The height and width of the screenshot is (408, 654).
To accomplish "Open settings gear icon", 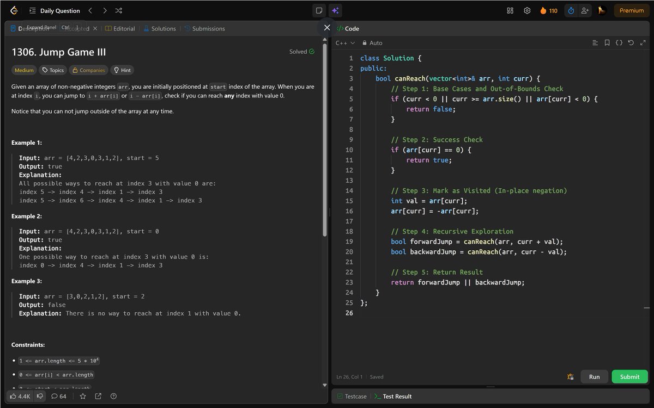I will [527, 10].
